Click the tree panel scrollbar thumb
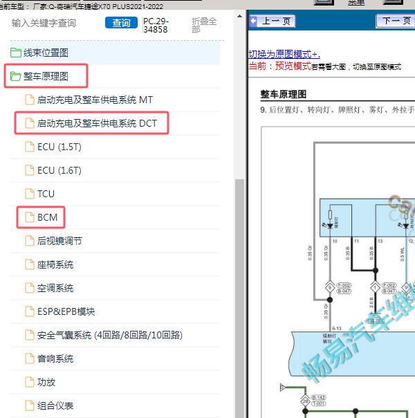415x418 pixels. click(240, 298)
